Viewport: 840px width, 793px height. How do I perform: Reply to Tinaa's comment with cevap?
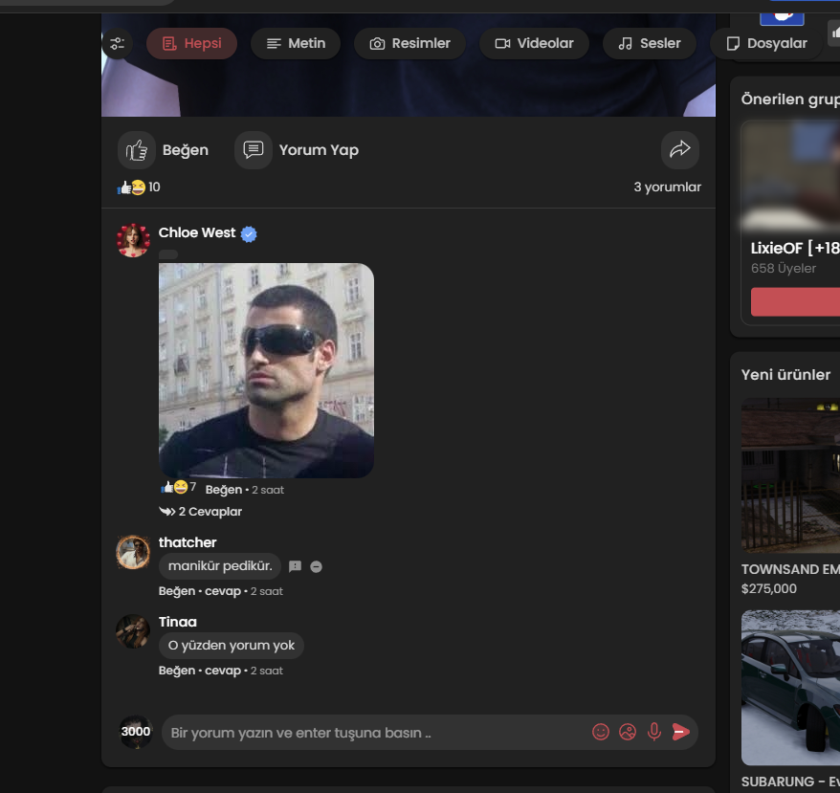[223, 671]
